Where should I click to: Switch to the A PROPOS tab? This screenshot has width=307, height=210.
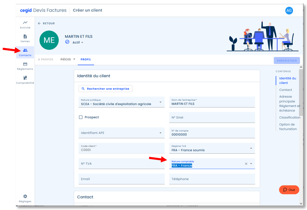tap(46, 59)
